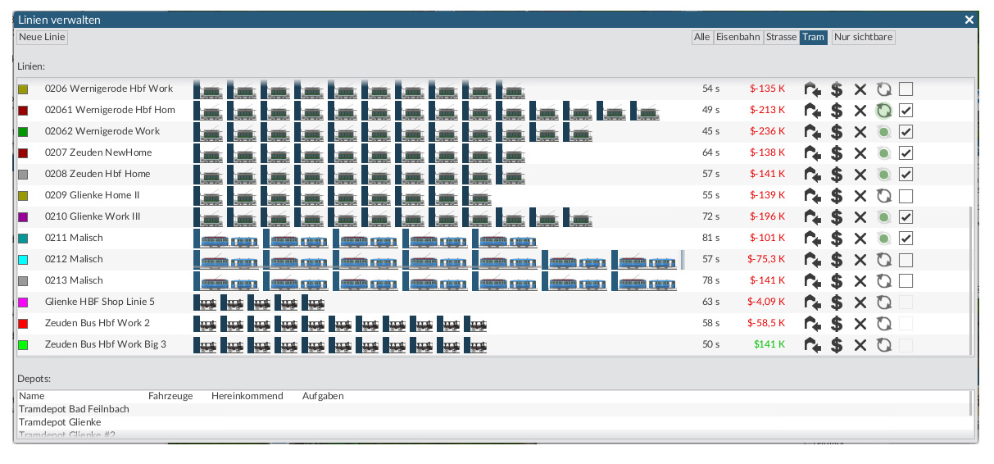Click the green refresh icon for 02061 Wernigerode Hbf Hom
The height and width of the screenshot is (464, 994).
point(883,111)
